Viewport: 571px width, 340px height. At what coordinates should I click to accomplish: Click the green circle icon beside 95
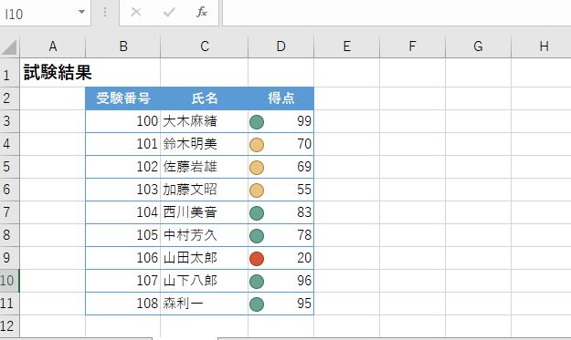(x=257, y=304)
